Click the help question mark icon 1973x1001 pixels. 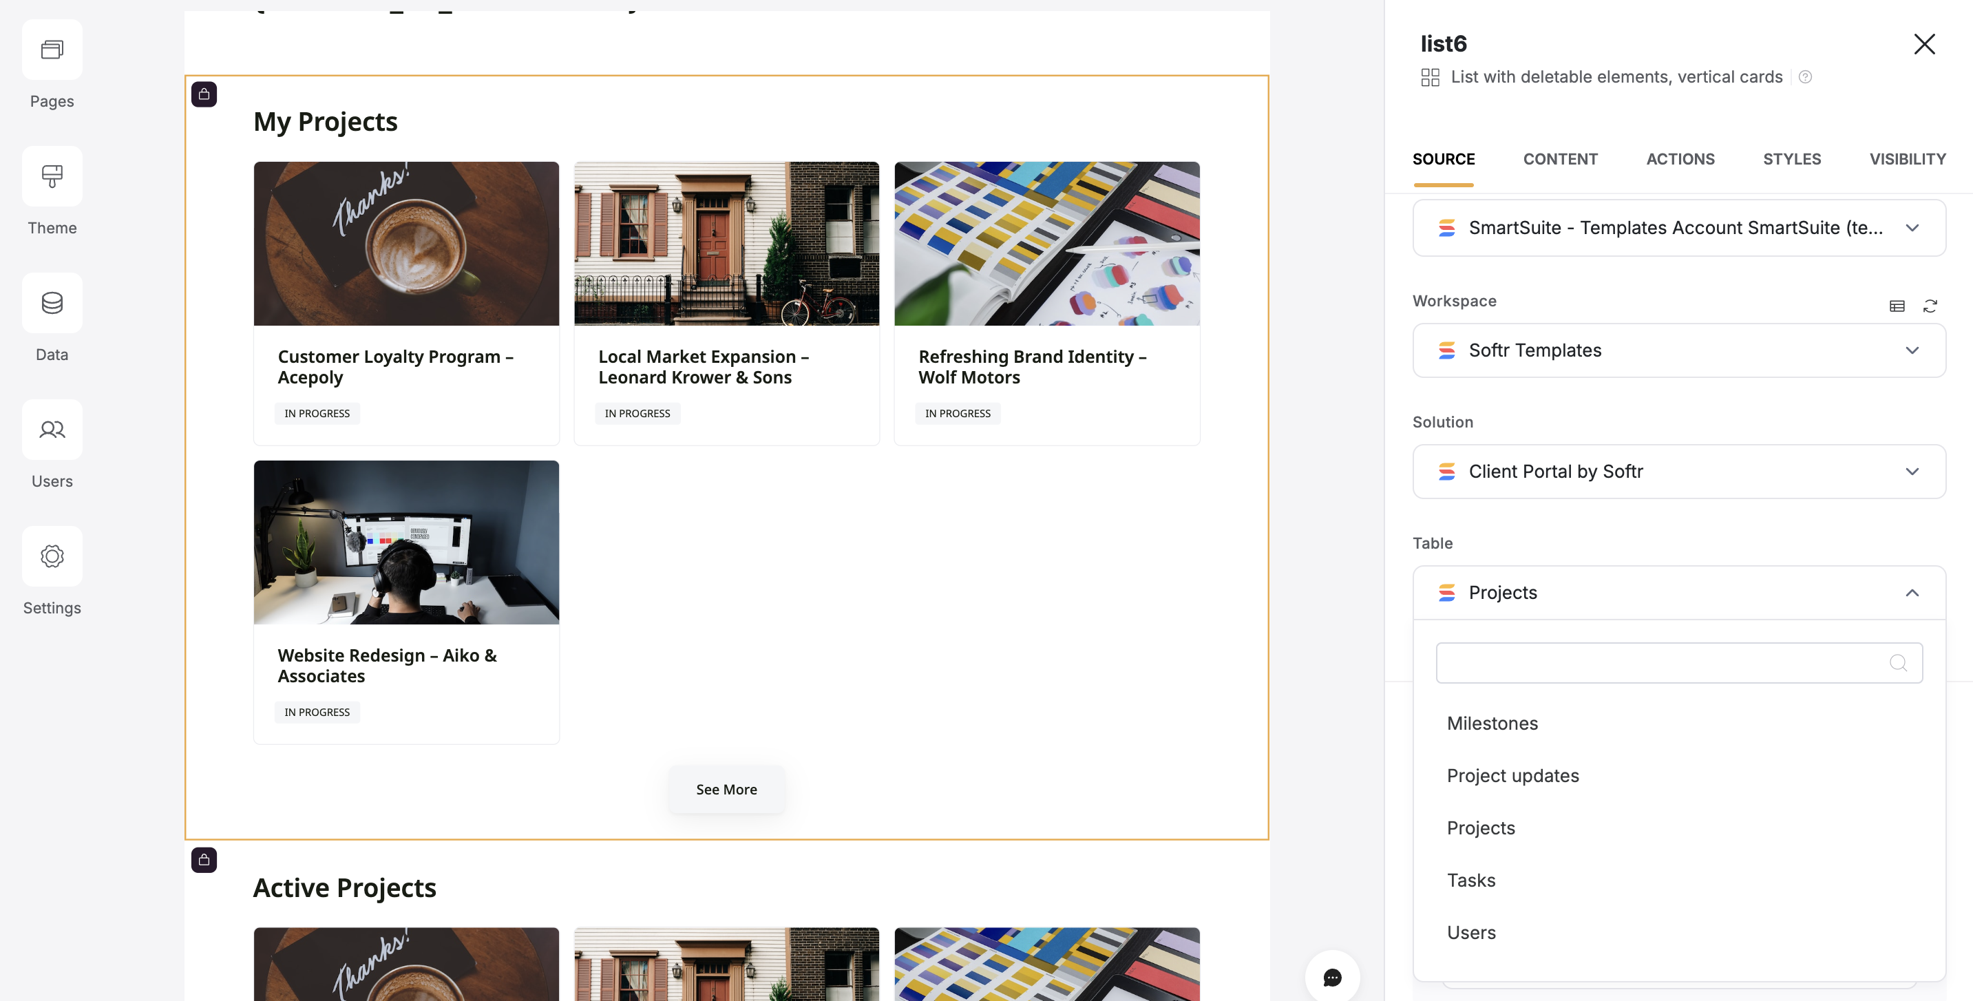(x=1804, y=77)
